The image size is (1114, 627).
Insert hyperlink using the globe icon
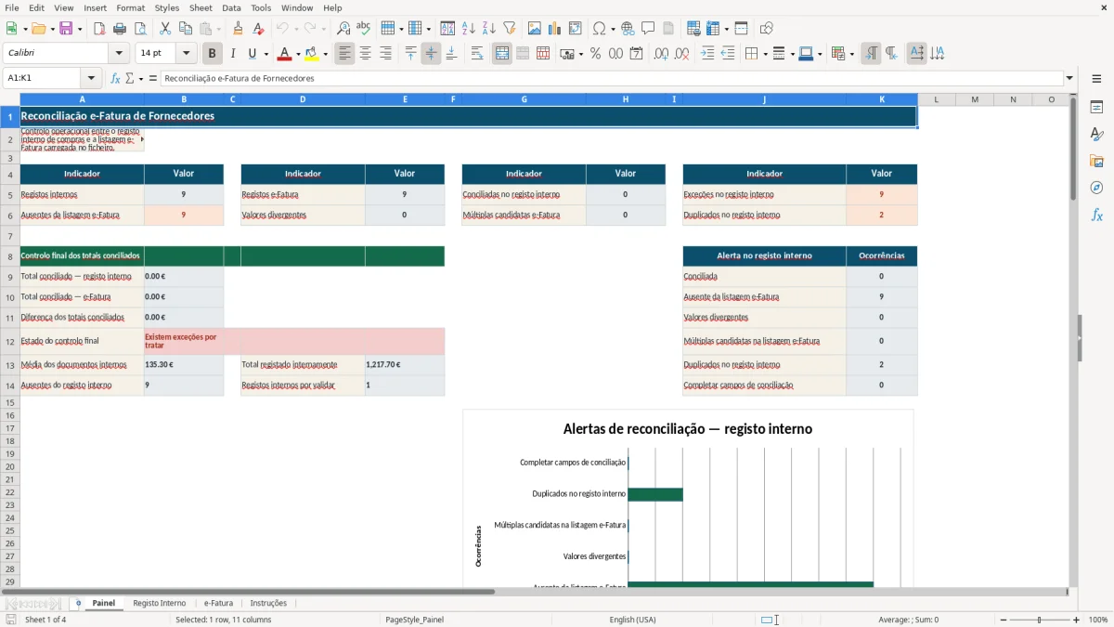tap(628, 29)
